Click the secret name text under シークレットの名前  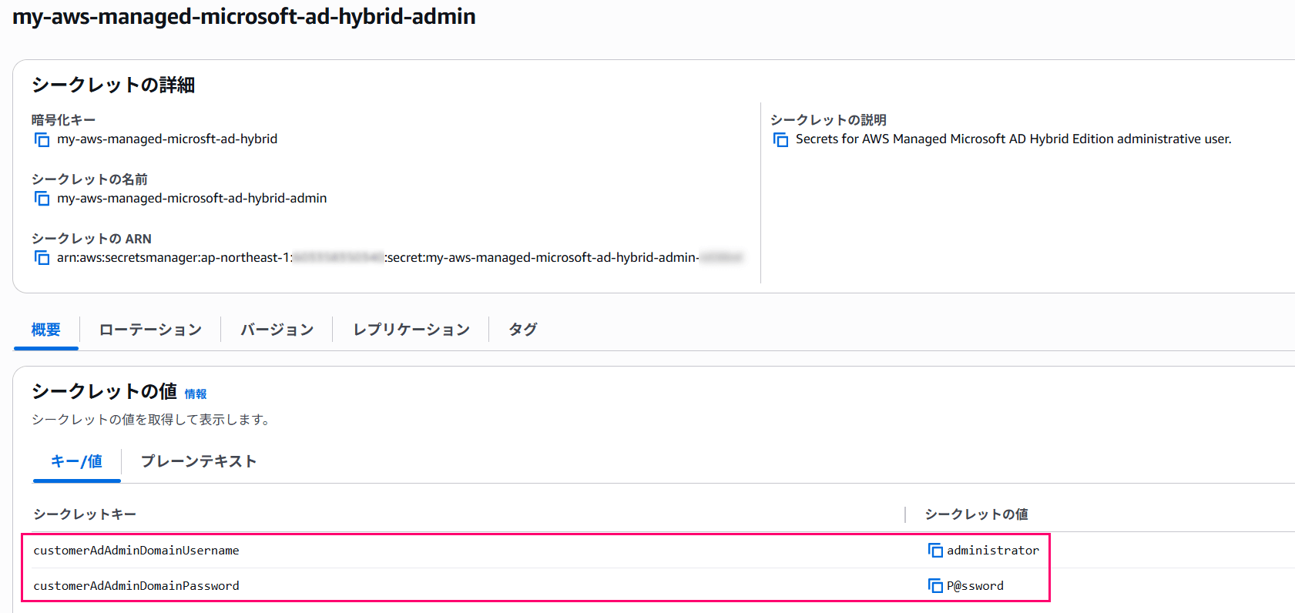point(192,199)
